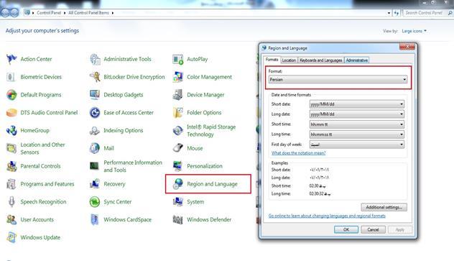454x261 pixels.
Task: Open Region and Language globe icon
Action: tap(178, 184)
